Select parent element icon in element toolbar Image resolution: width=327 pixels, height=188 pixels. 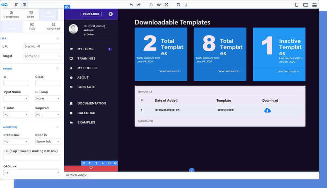click(90, 163)
